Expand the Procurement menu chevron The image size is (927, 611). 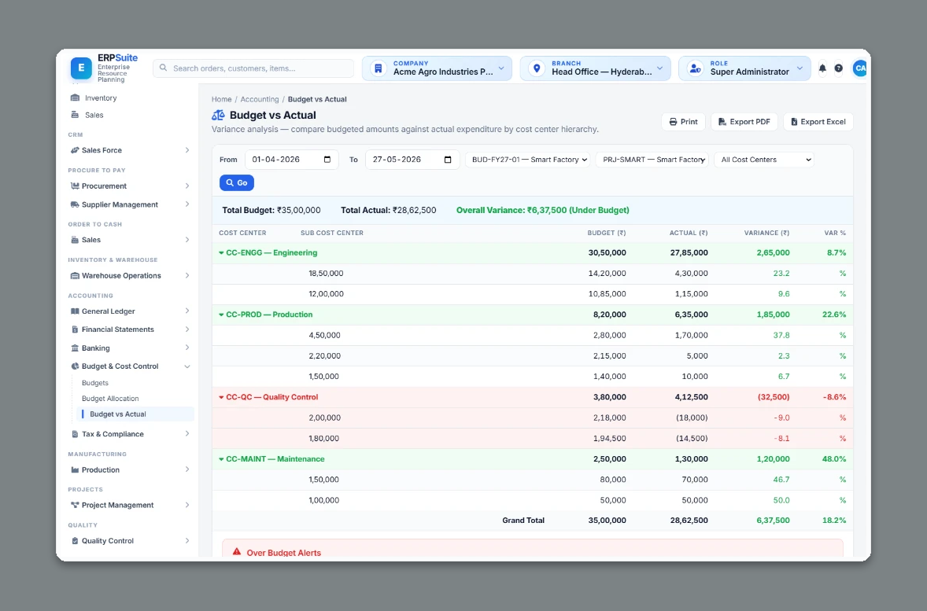pyautogui.click(x=187, y=186)
